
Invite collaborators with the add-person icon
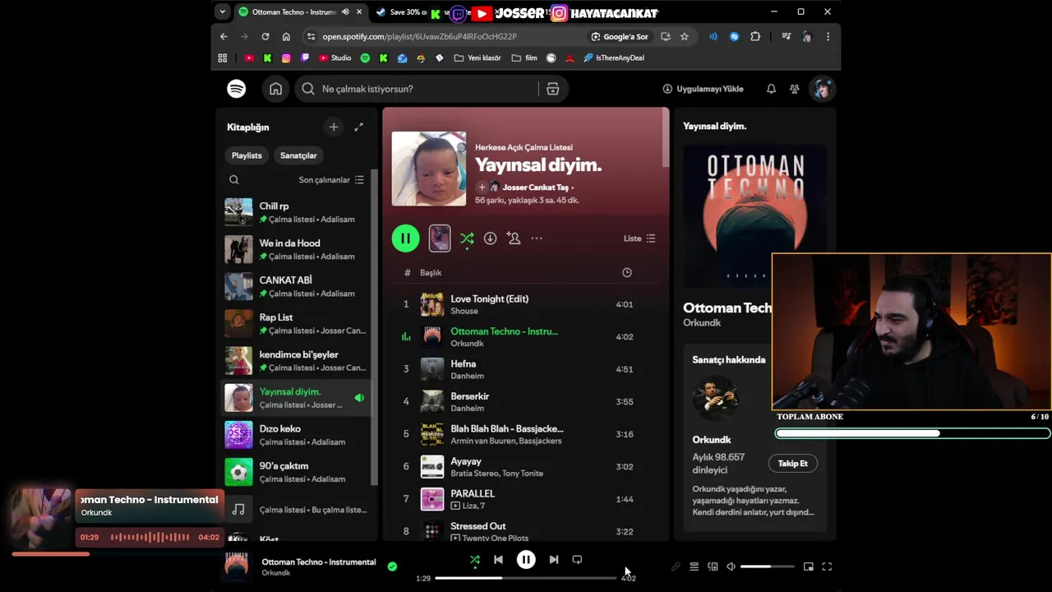(x=514, y=238)
